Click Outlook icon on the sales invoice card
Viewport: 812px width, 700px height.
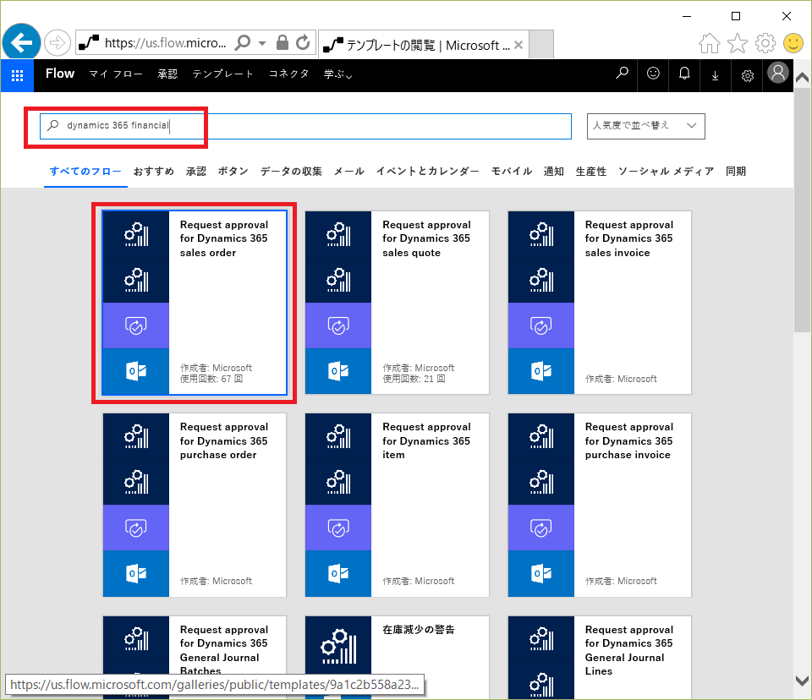(541, 370)
